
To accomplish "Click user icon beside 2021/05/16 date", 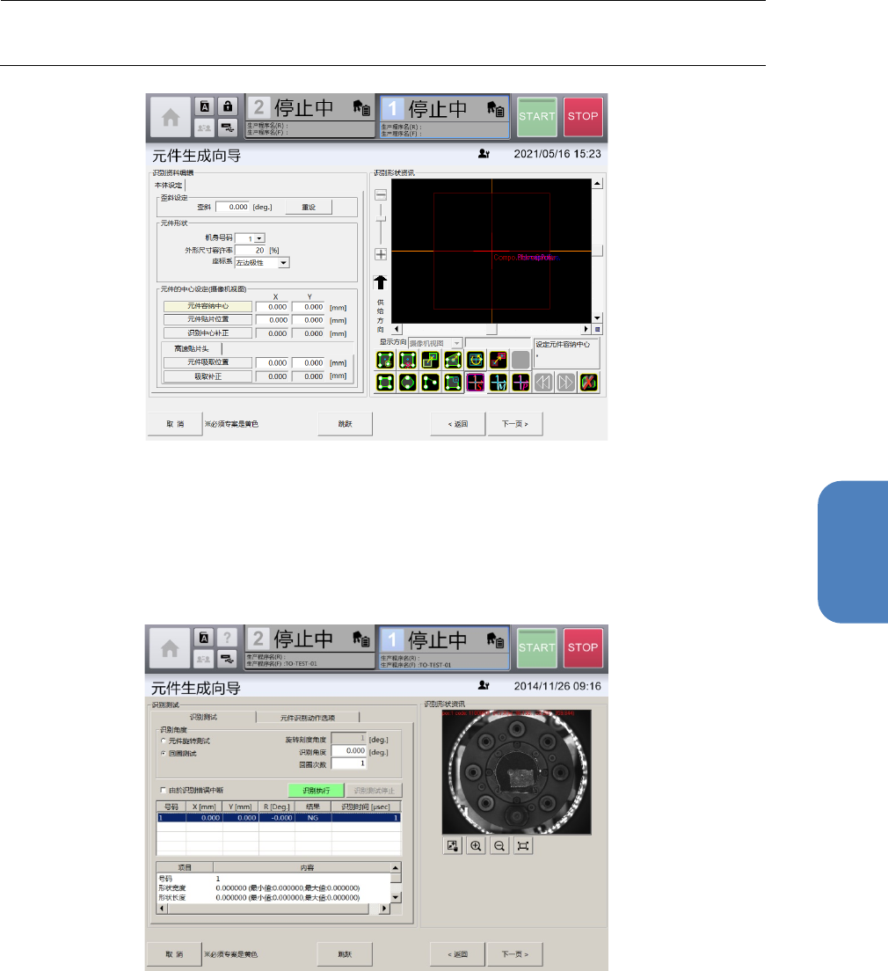I will 484,154.
